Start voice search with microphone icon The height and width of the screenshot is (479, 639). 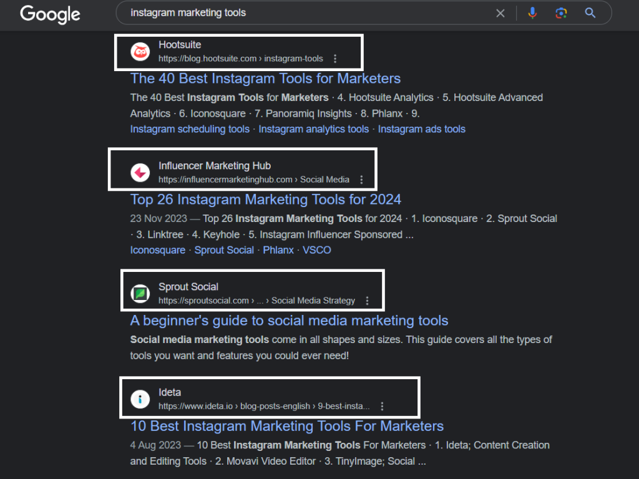click(x=532, y=13)
